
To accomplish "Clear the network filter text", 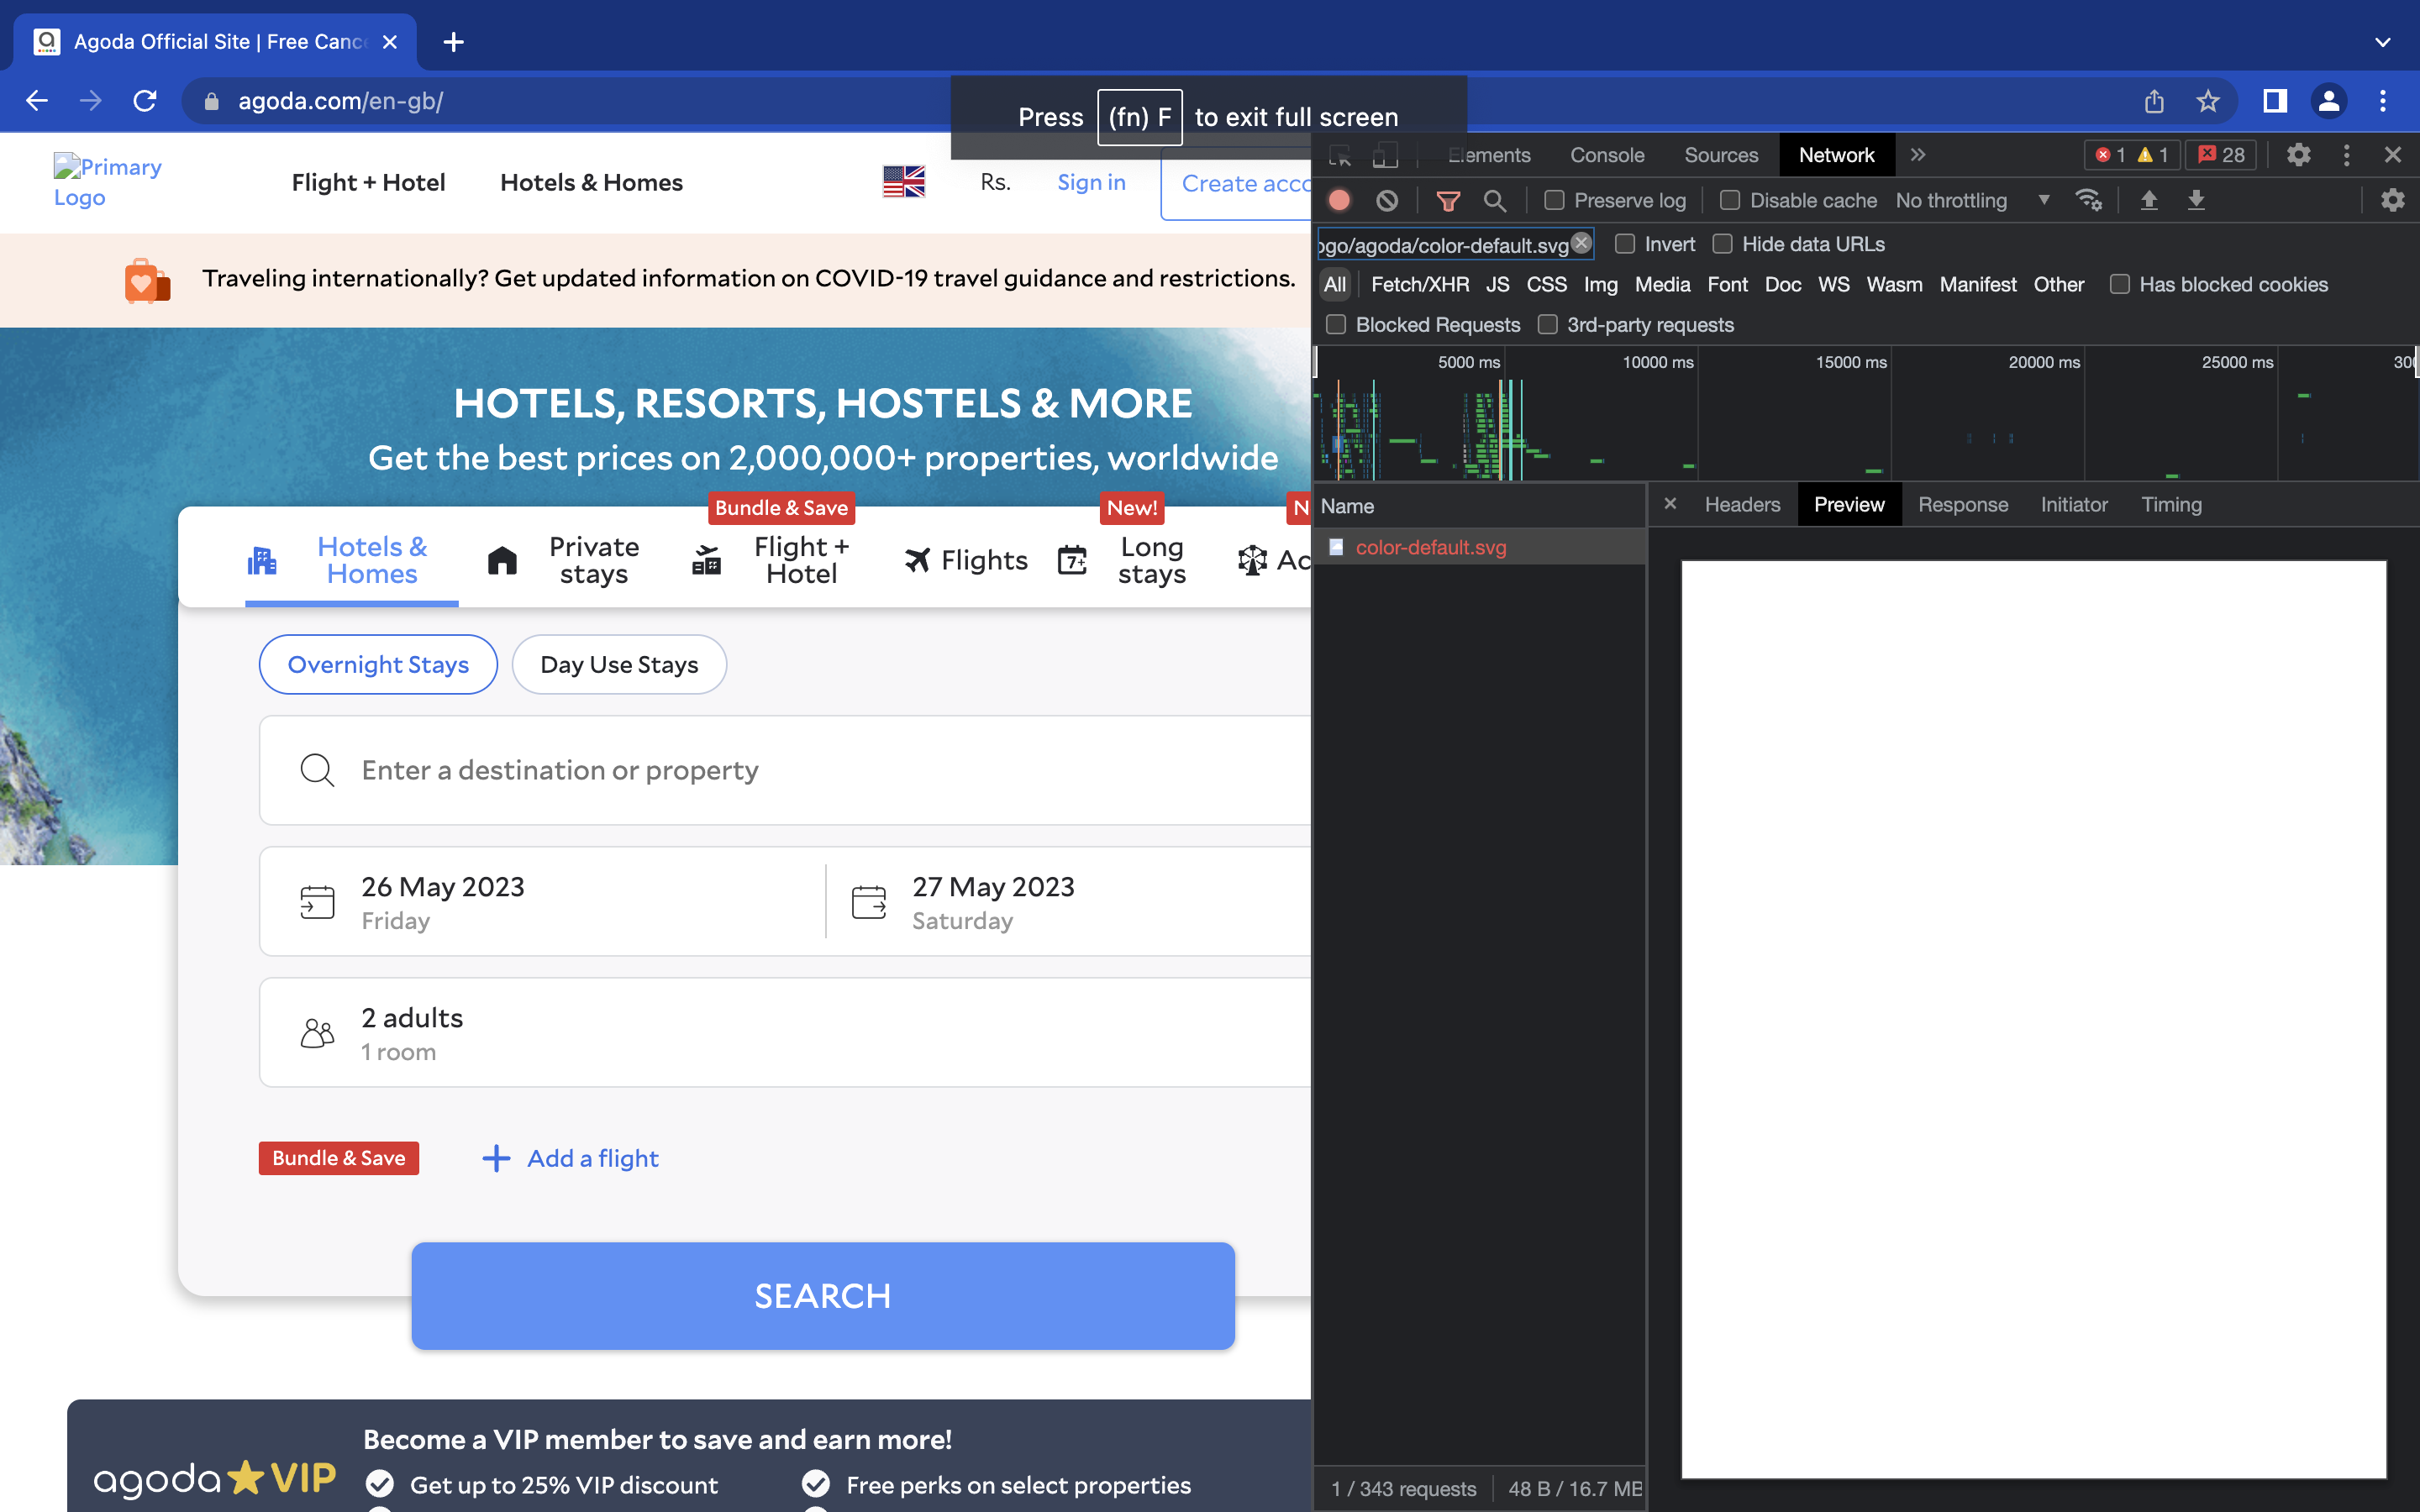I will click(x=1581, y=243).
